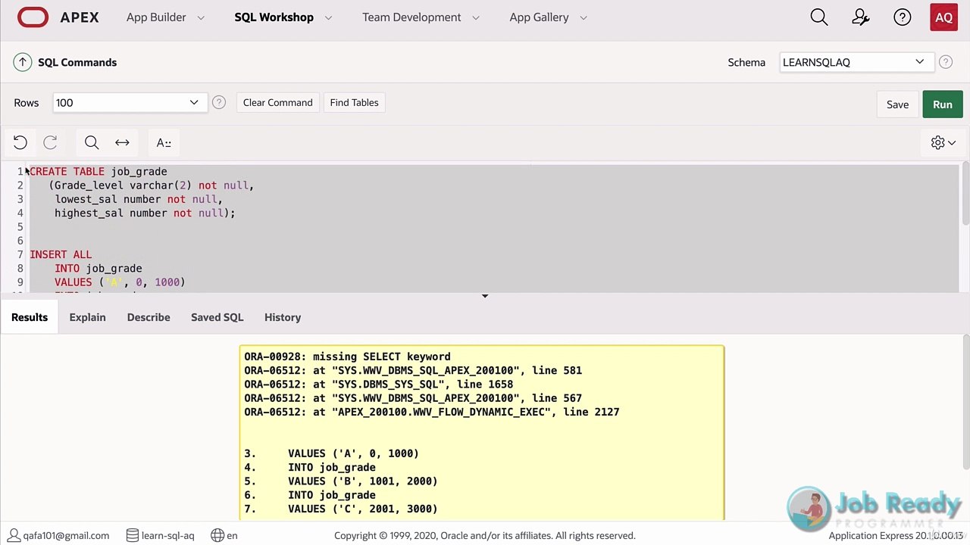
Task: Redo the editor change
Action: (50, 142)
